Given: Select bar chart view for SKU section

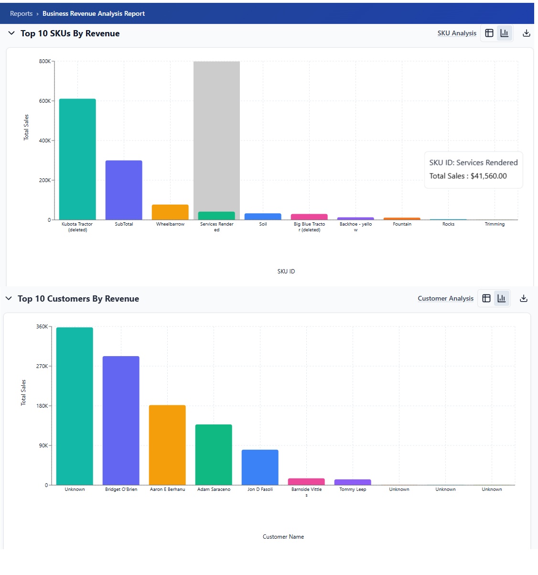Looking at the screenshot, I should [504, 33].
